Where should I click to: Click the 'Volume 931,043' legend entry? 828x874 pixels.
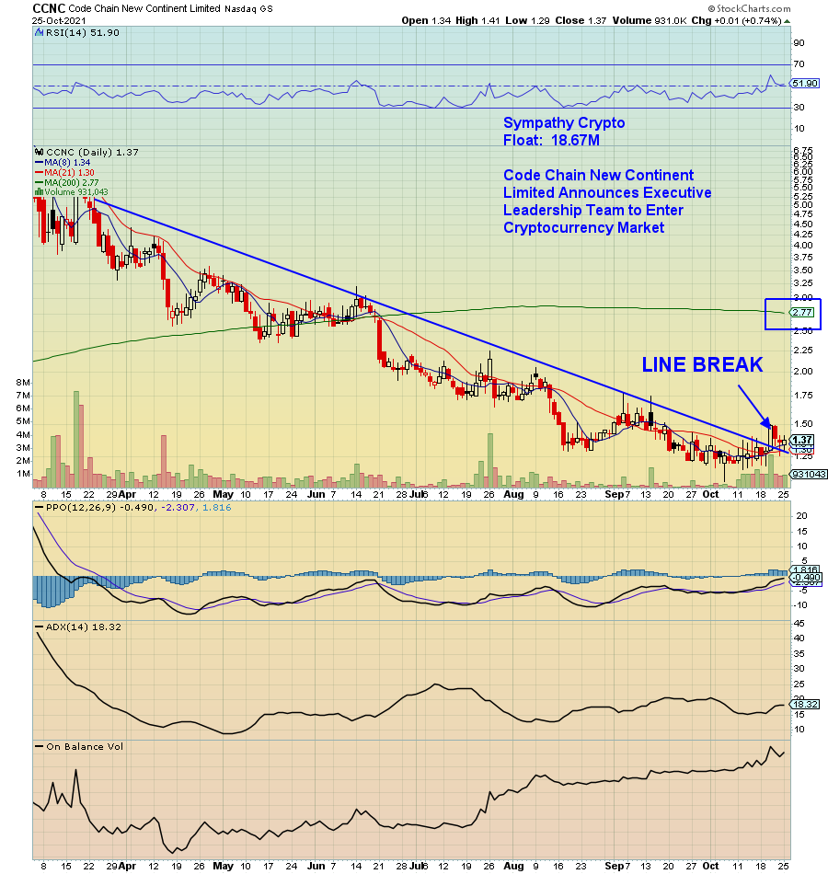coord(76,191)
